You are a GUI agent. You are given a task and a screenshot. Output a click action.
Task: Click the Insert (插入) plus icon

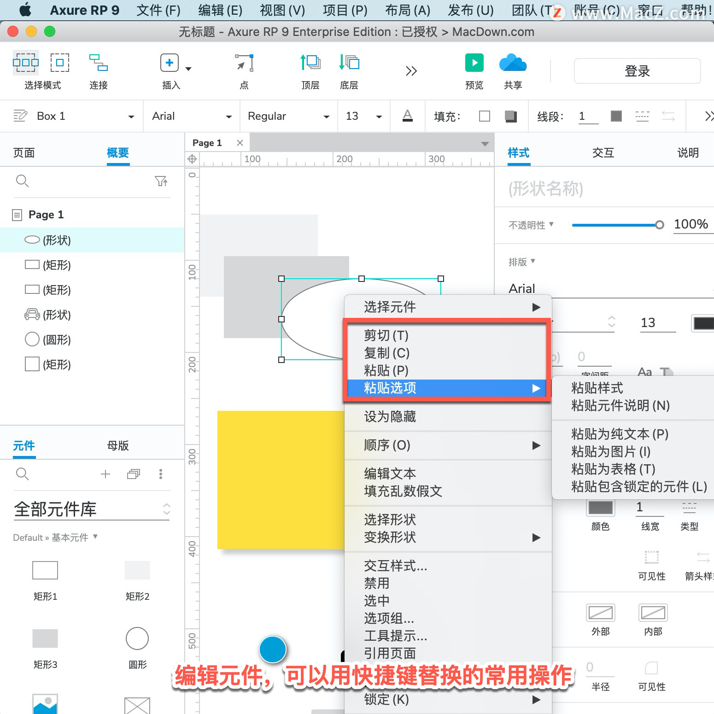click(x=169, y=63)
